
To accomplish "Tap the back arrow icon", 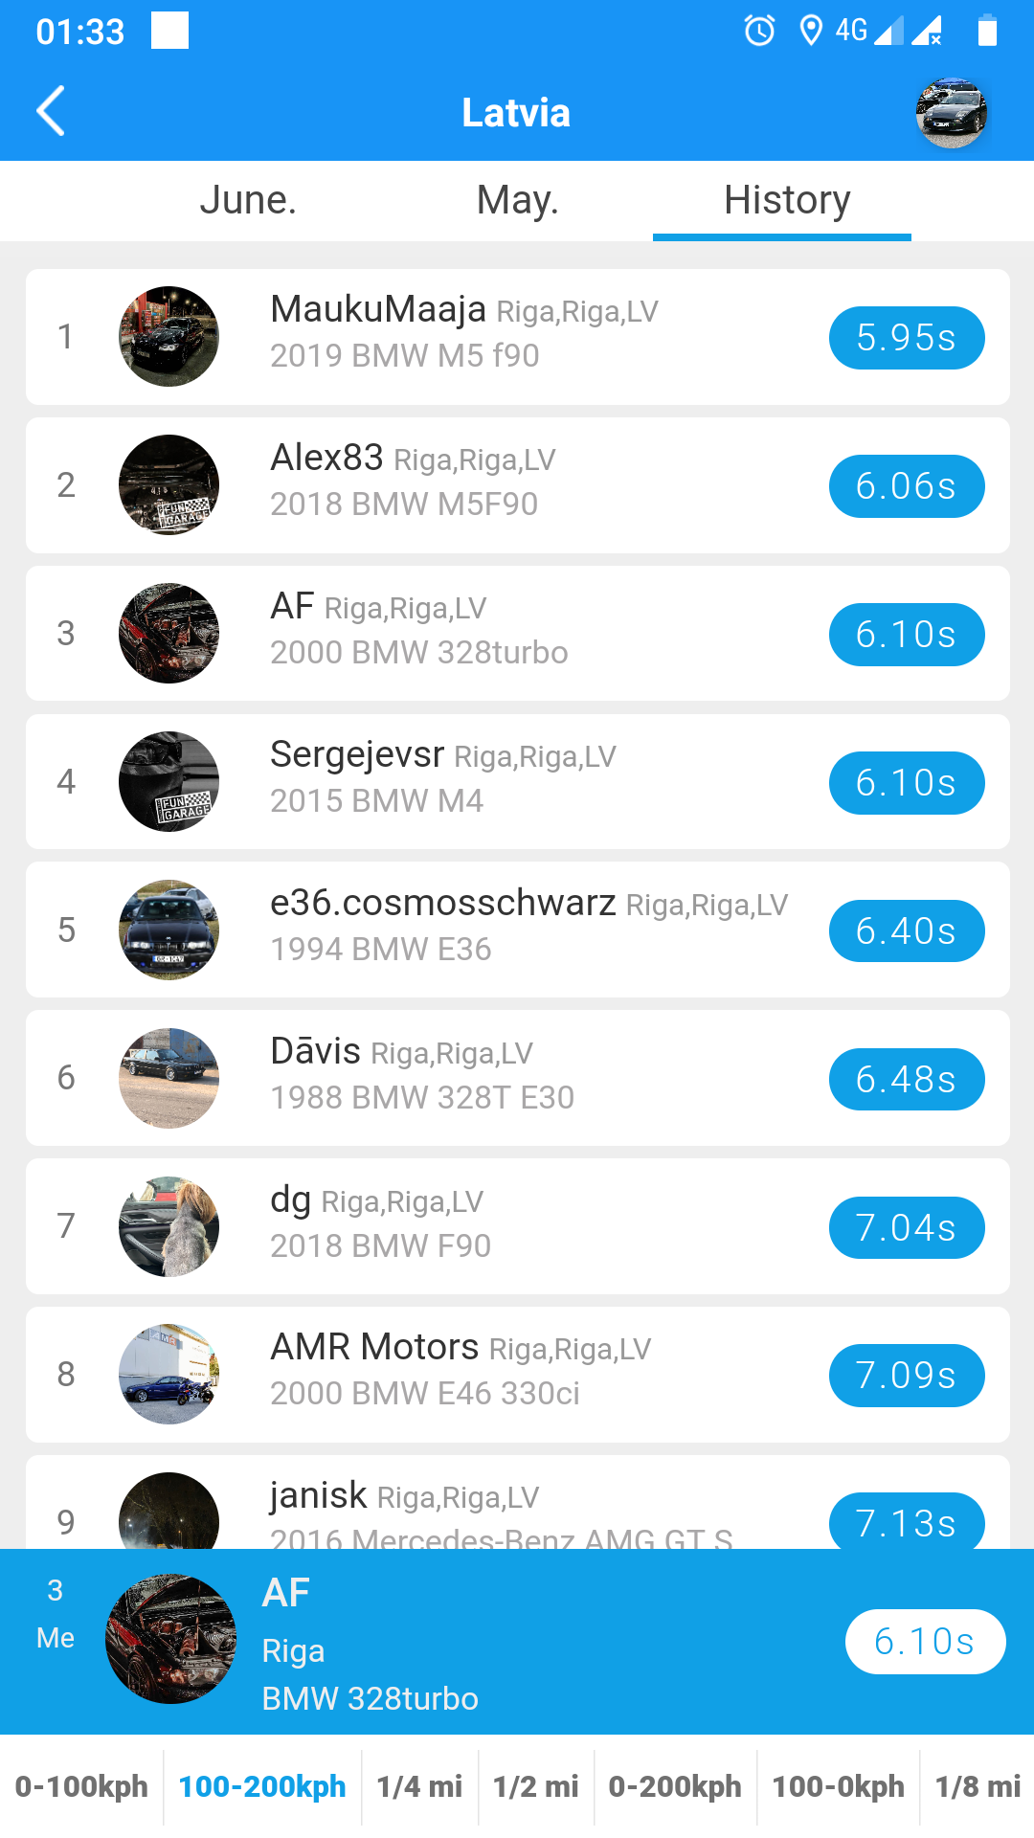I will [52, 111].
